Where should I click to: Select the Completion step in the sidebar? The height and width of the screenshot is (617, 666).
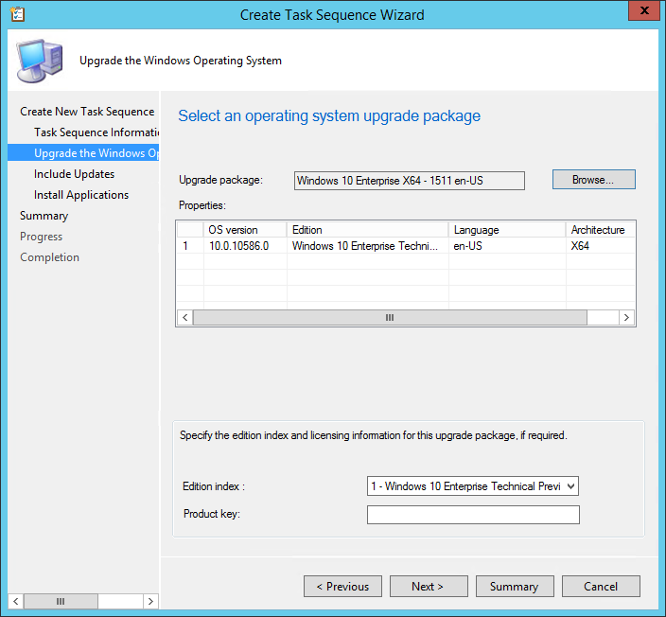pos(49,257)
